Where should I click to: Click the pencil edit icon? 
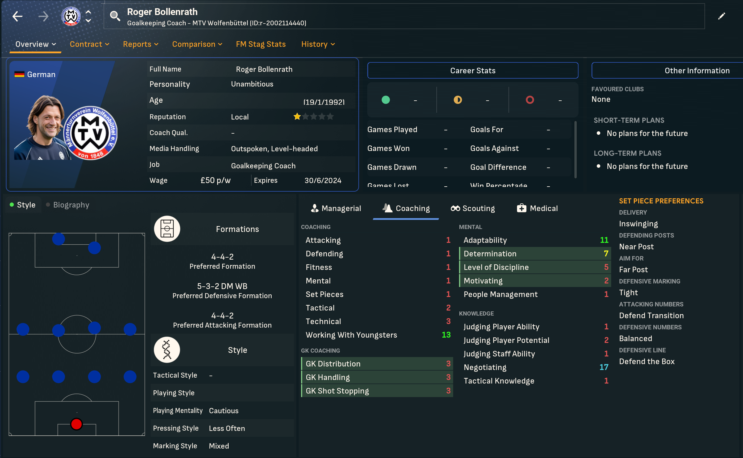point(722,16)
